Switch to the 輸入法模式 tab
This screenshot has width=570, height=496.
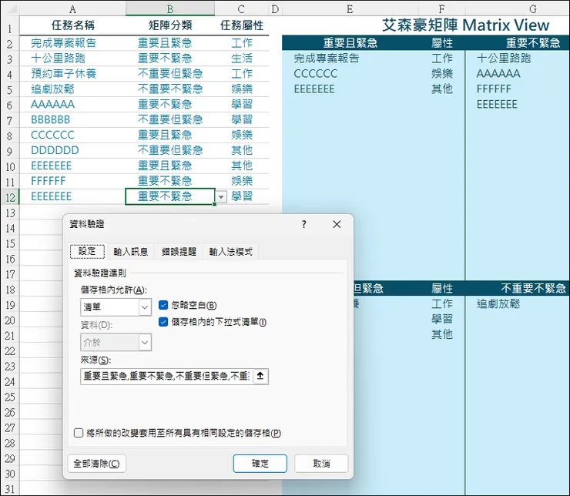(230, 251)
